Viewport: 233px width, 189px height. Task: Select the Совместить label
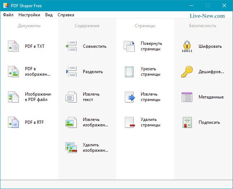(95, 46)
